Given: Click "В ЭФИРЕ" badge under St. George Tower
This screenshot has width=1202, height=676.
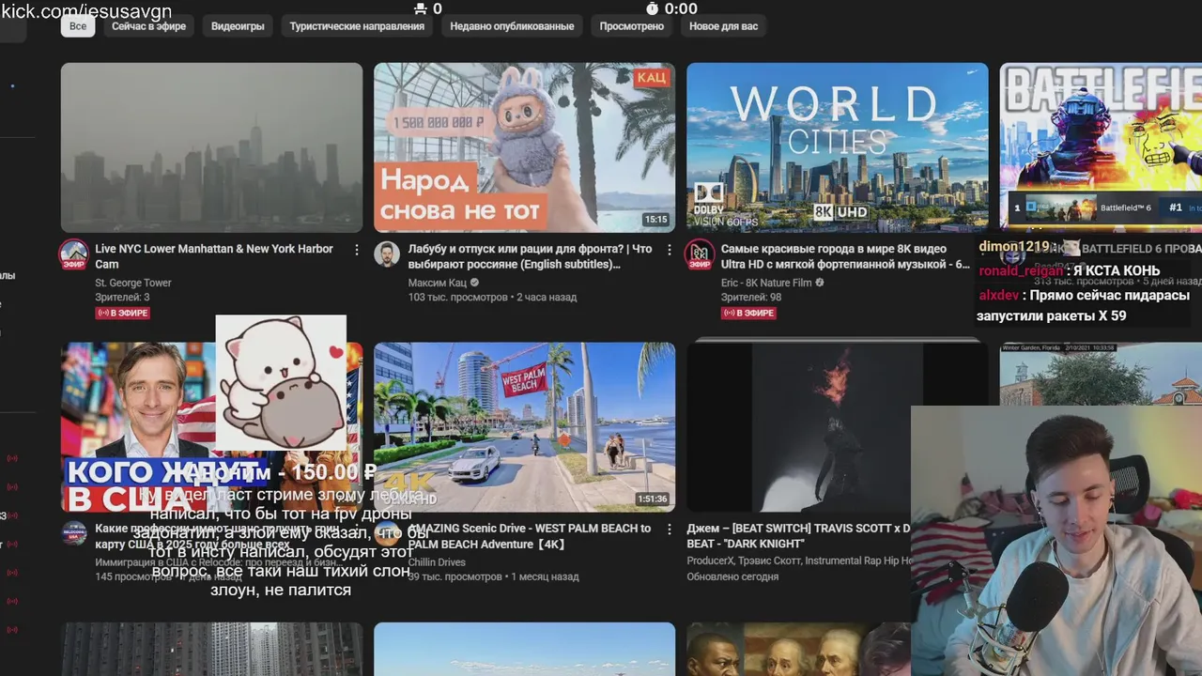Looking at the screenshot, I should point(123,313).
